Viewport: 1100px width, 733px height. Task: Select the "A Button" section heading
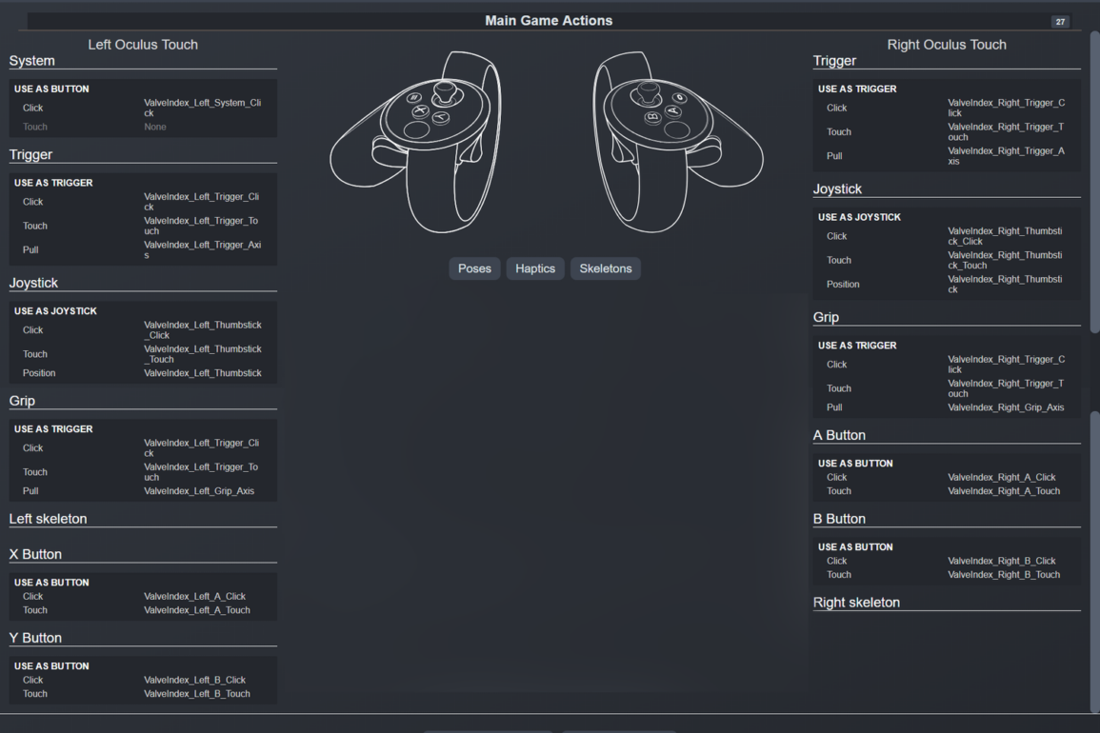839,436
